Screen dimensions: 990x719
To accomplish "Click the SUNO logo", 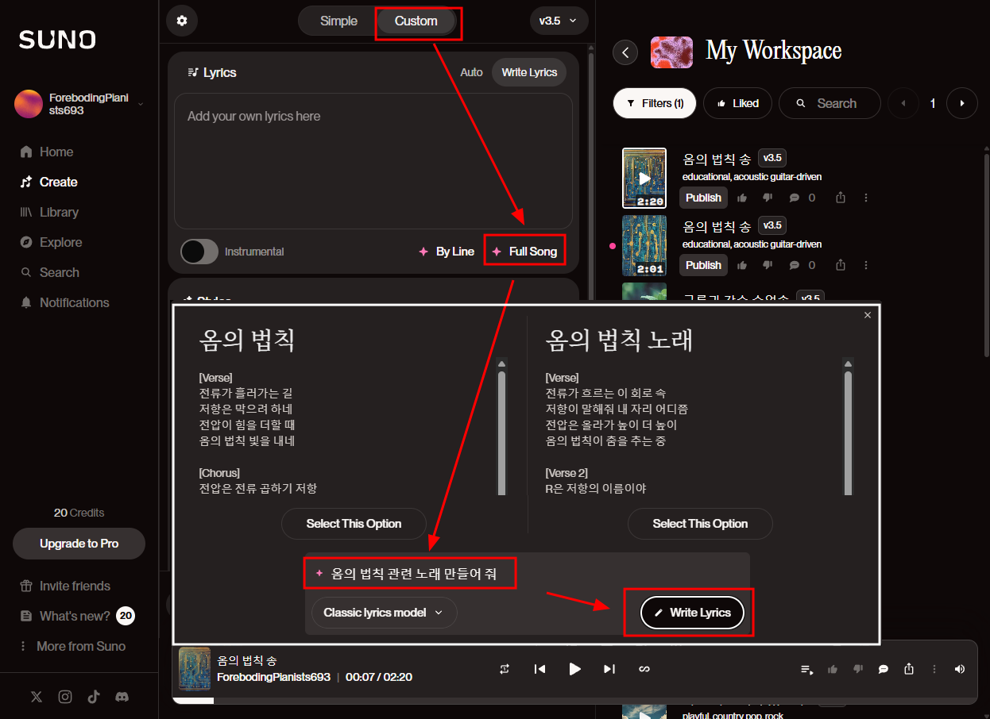I will point(57,40).
